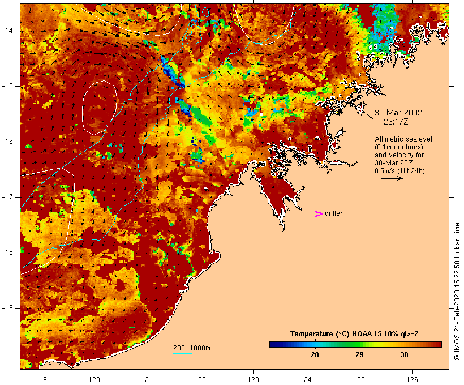Click the velocity scale arrow in legend
Image resolution: width=464 pixels, height=385 pixels.
[392, 178]
